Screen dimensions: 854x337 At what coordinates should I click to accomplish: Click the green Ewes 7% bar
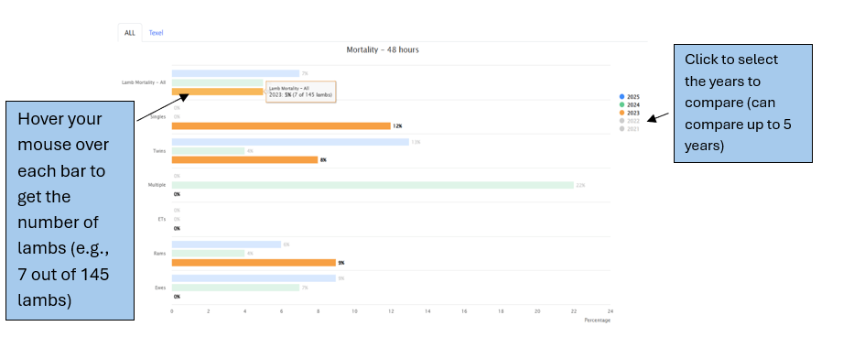click(235, 288)
